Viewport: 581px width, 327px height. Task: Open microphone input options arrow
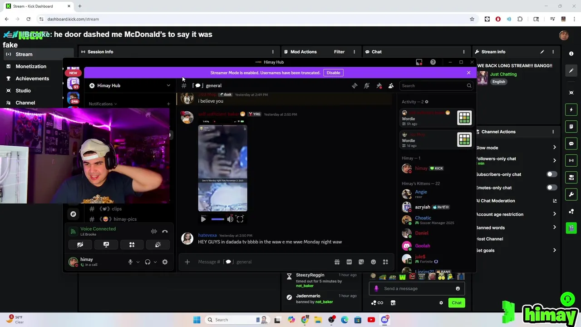[138, 262]
